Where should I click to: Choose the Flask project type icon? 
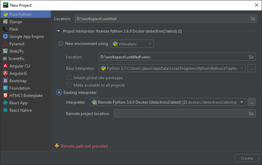point(5,29)
